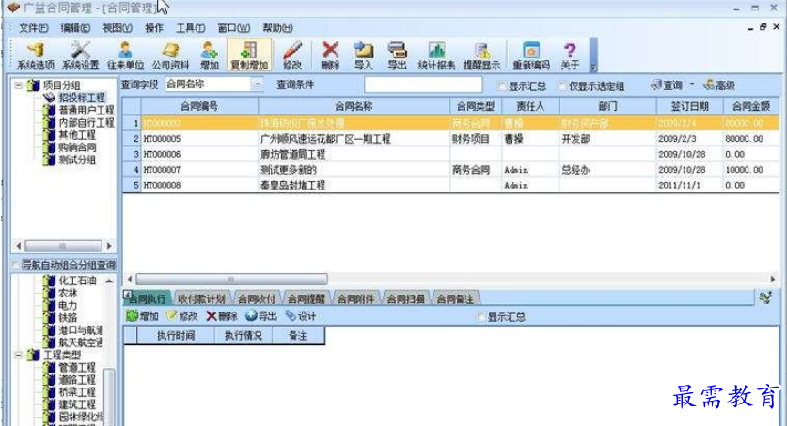Click the 执行时间 column header
This screenshot has width=787, height=426.
pos(176,335)
